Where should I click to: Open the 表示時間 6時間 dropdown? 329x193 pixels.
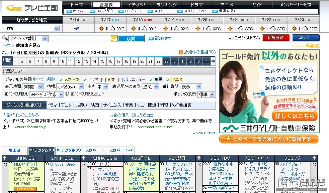[33, 87]
